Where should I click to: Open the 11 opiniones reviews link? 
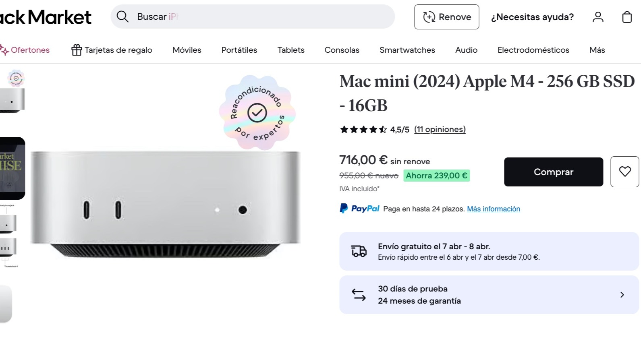(x=440, y=129)
